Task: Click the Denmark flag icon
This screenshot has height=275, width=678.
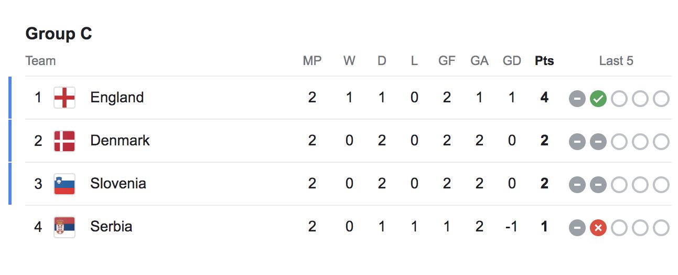Action: coord(64,141)
